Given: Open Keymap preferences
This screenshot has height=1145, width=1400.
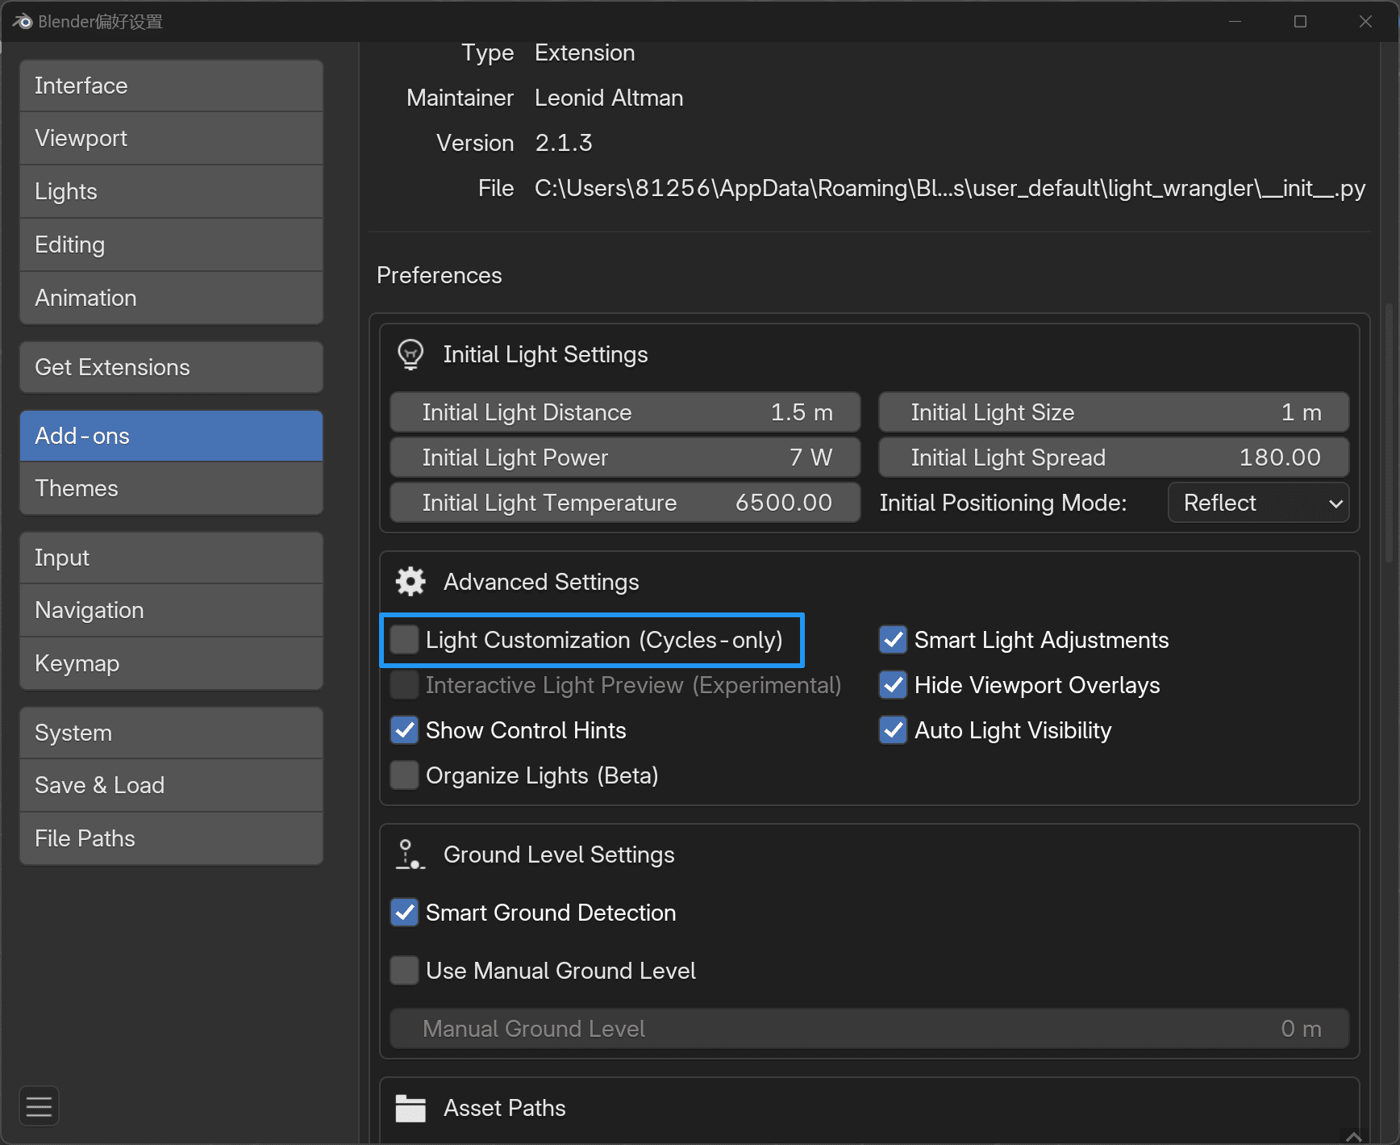Looking at the screenshot, I should click(171, 663).
